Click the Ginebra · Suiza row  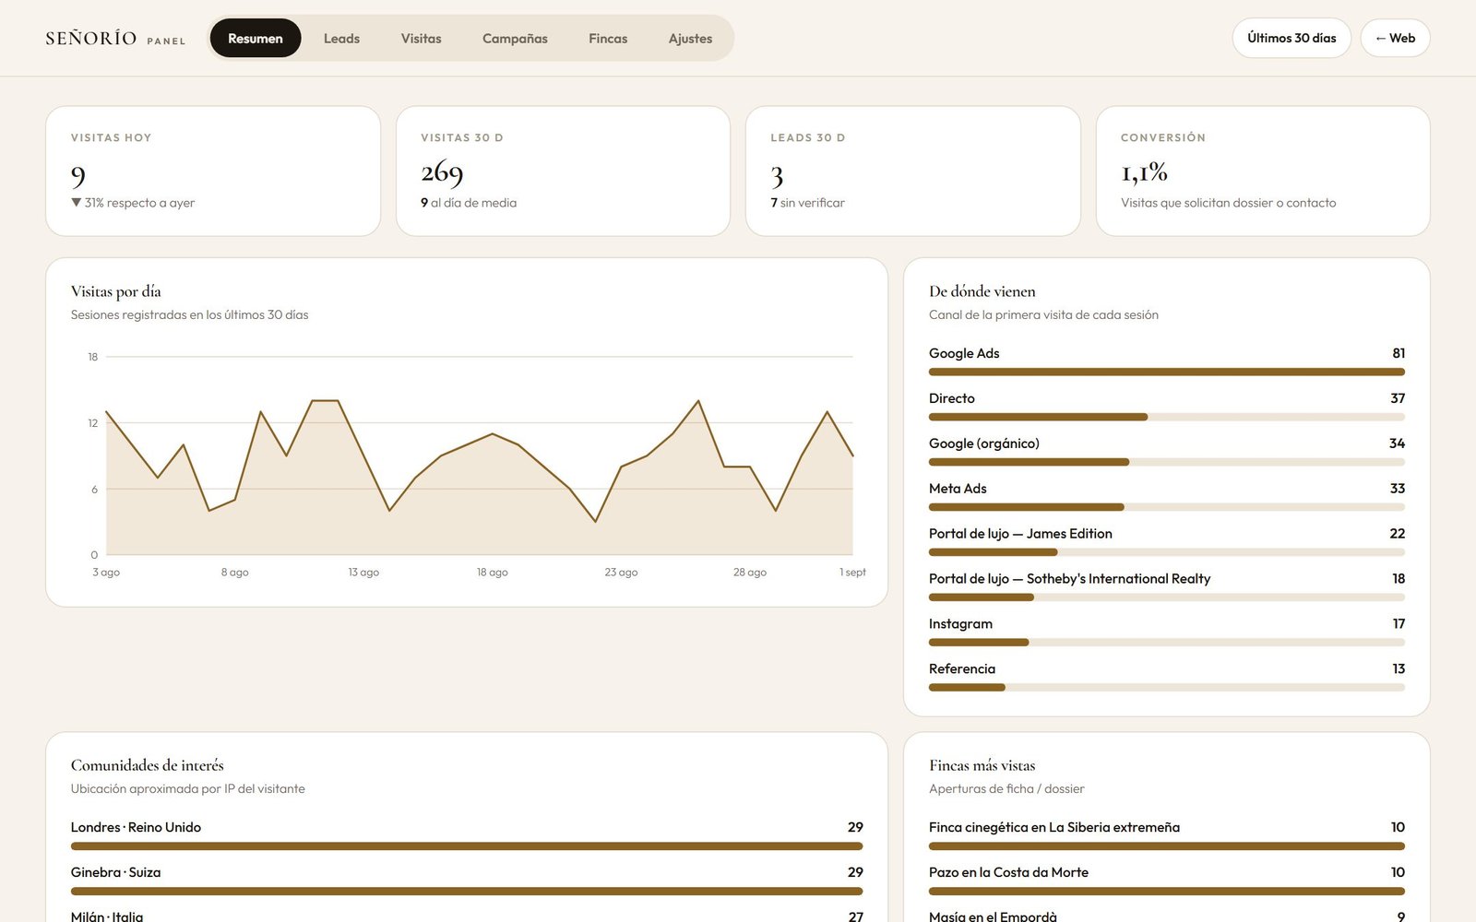pos(467,880)
